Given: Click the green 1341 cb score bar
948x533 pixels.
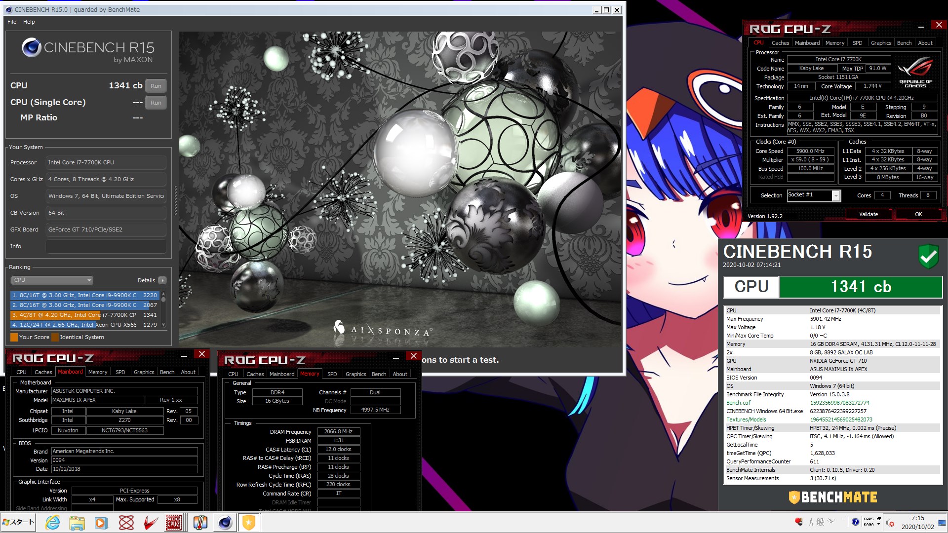Looking at the screenshot, I should click(861, 287).
